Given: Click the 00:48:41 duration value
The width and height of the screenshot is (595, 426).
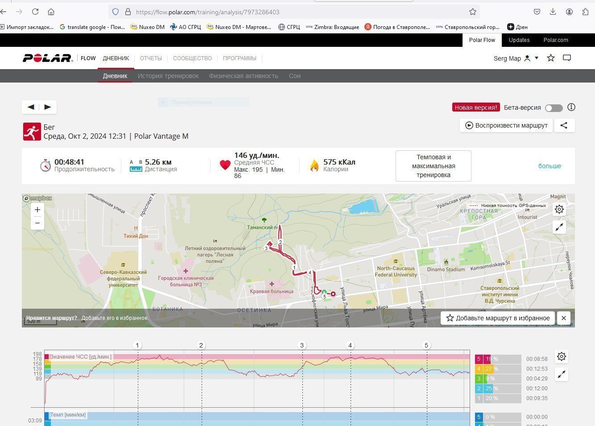Looking at the screenshot, I should [x=69, y=162].
